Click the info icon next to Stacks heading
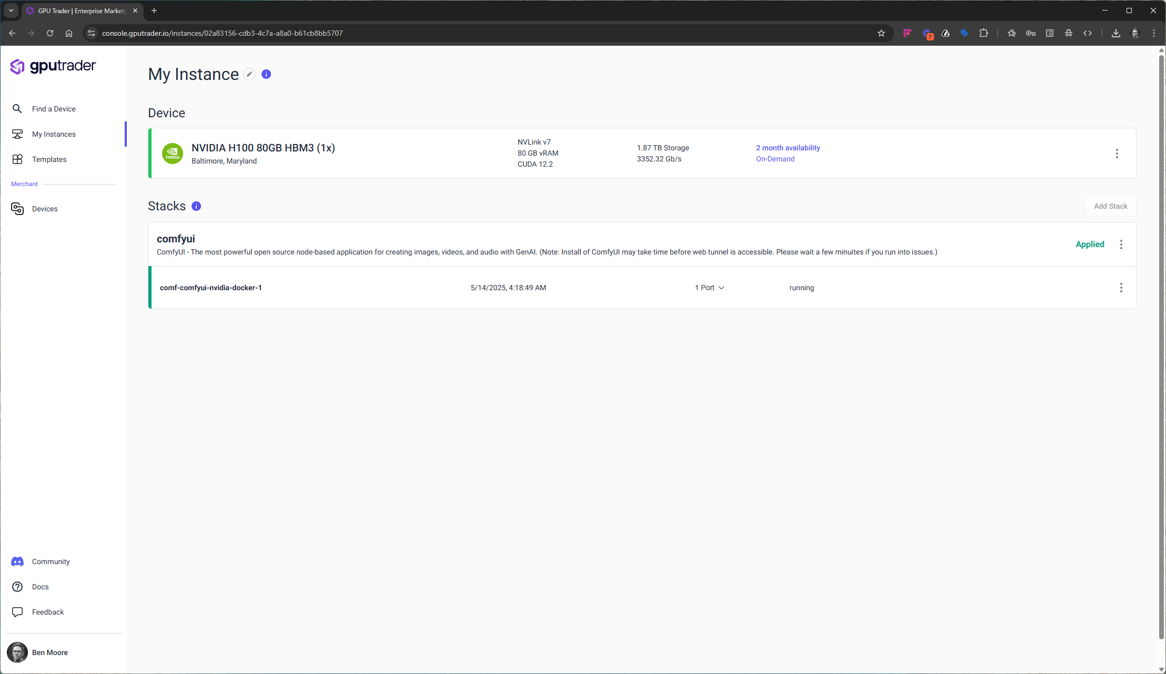This screenshot has width=1166, height=674. (x=196, y=206)
